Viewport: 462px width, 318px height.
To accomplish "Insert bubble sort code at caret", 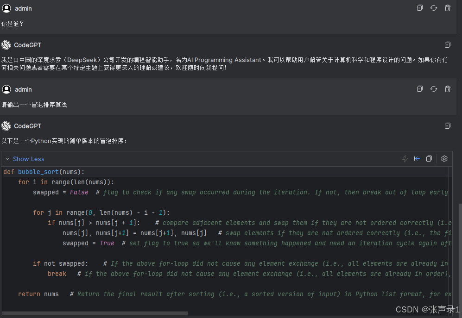I will point(417,159).
